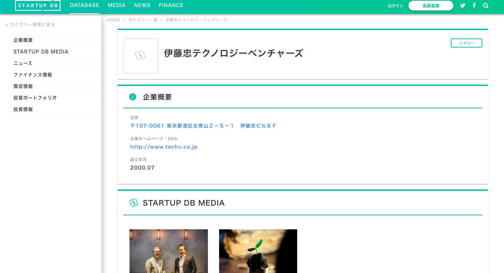Open the first media article photo
The width and height of the screenshot is (504, 273).
coord(168,251)
